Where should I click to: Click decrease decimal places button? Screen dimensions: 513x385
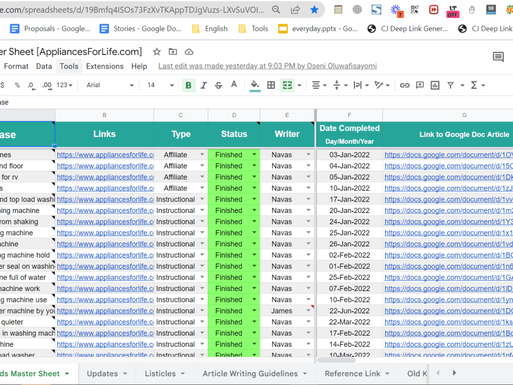click(x=31, y=85)
